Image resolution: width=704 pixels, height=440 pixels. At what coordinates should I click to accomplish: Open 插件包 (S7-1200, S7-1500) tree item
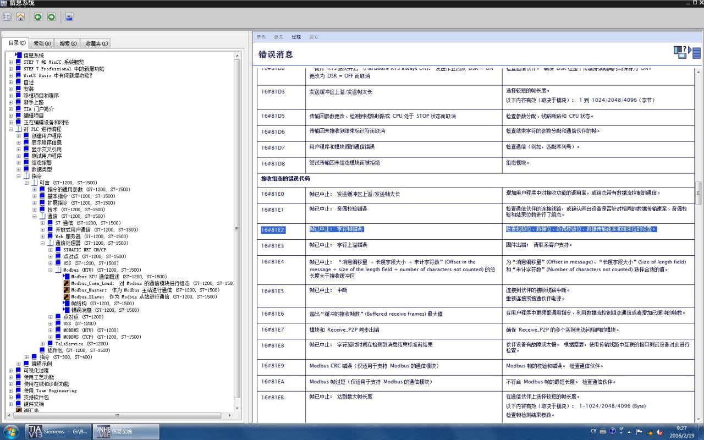point(79,350)
